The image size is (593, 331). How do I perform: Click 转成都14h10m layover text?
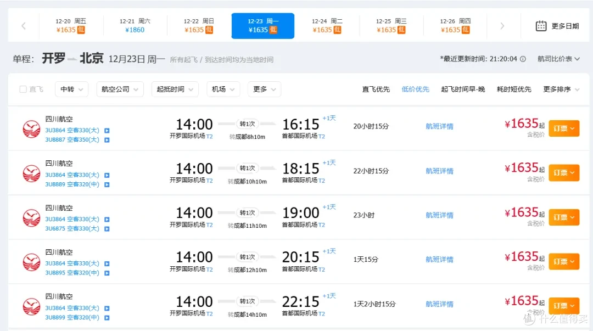point(247,315)
